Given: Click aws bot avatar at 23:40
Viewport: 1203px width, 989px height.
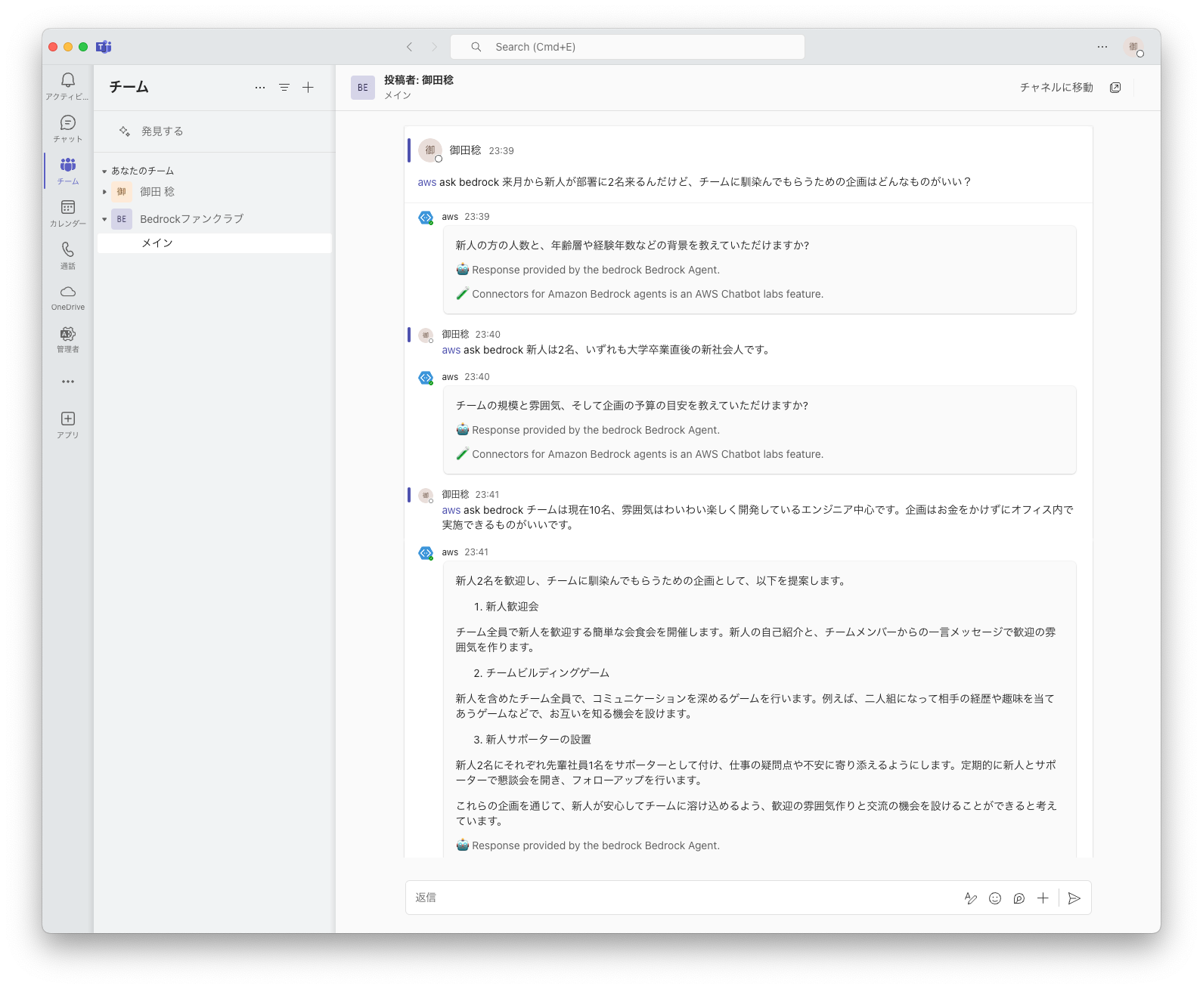Looking at the screenshot, I should (x=426, y=378).
